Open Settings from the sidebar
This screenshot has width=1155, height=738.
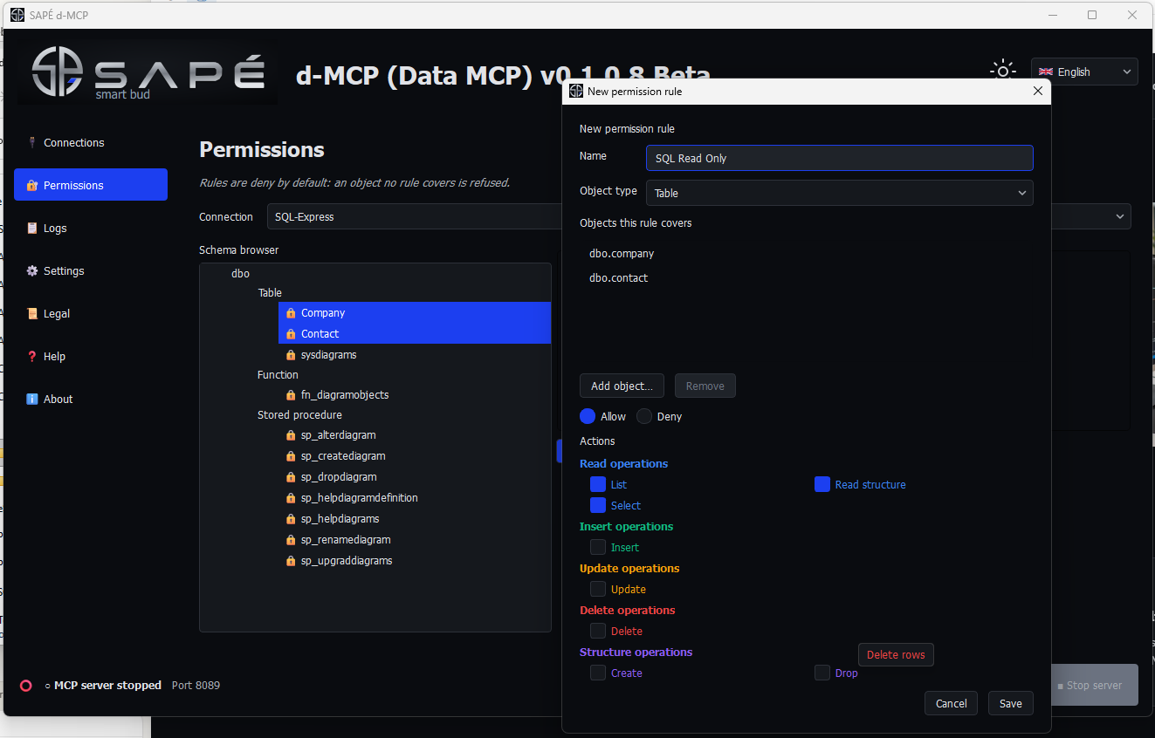pyautogui.click(x=91, y=270)
